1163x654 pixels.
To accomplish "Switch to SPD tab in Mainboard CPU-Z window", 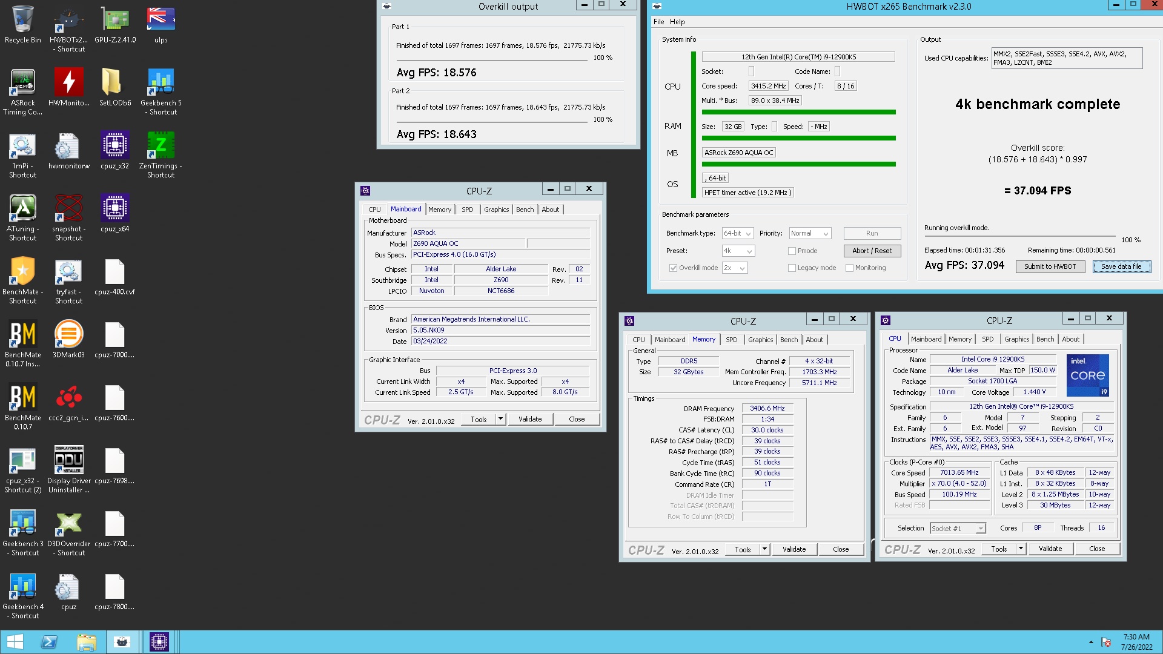I will pyautogui.click(x=467, y=210).
